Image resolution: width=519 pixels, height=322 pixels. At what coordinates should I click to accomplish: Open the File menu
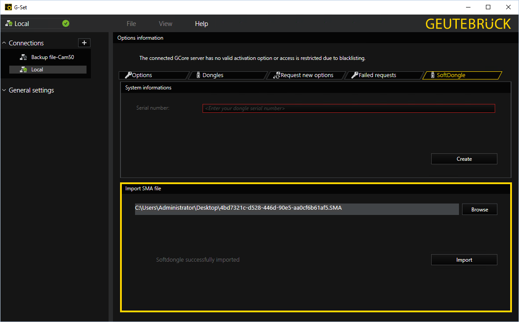pyautogui.click(x=131, y=24)
